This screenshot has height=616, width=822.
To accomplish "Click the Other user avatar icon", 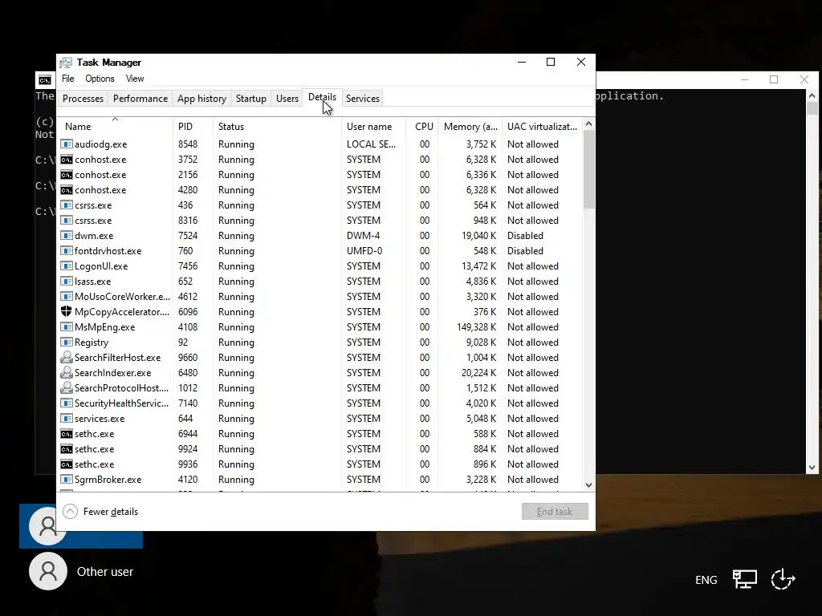I will click(x=47, y=571).
